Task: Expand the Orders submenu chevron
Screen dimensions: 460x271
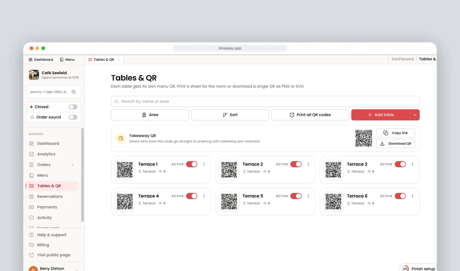Action: [x=73, y=165]
